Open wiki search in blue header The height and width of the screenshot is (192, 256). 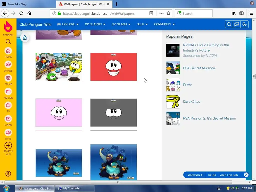(229, 24)
